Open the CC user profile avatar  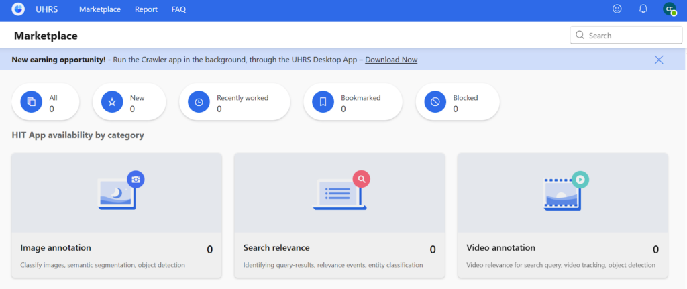click(669, 9)
